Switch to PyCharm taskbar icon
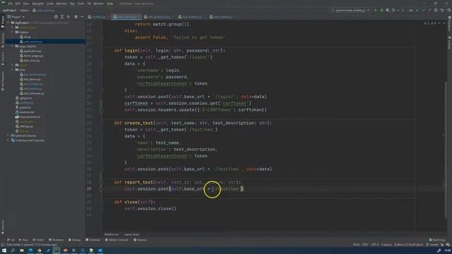 pyautogui.click(x=56, y=250)
